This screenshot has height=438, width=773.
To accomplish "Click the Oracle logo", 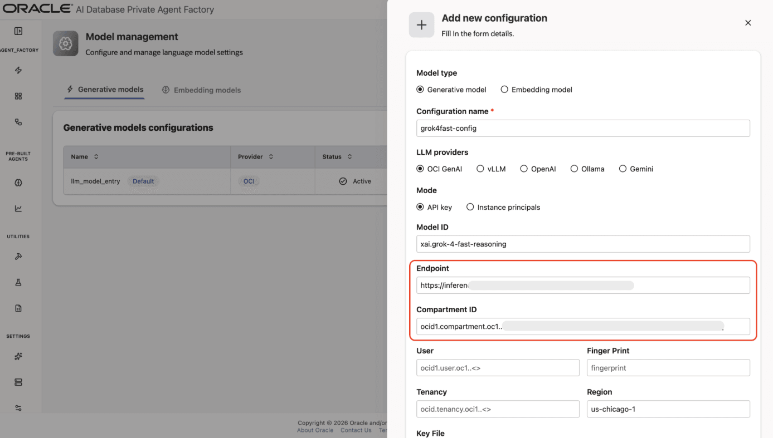I will [x=37, y=8].
